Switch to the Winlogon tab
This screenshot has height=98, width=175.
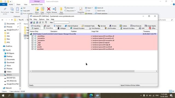tap(62, 28)
